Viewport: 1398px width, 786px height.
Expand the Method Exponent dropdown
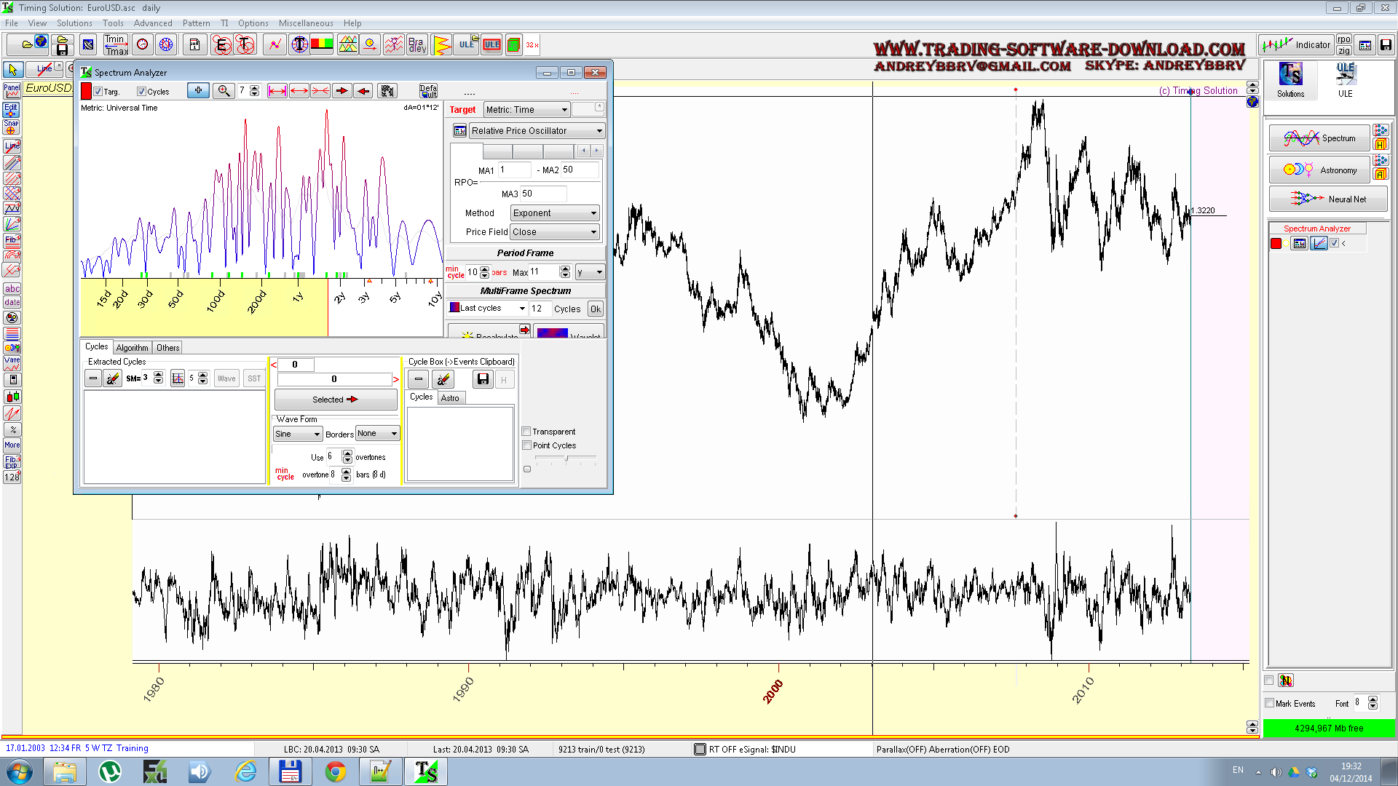tap(555, 213)
